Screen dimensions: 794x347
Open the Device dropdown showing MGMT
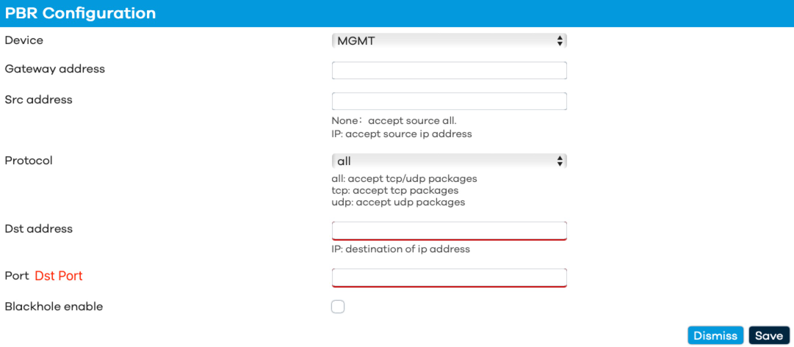coord(450,41)
